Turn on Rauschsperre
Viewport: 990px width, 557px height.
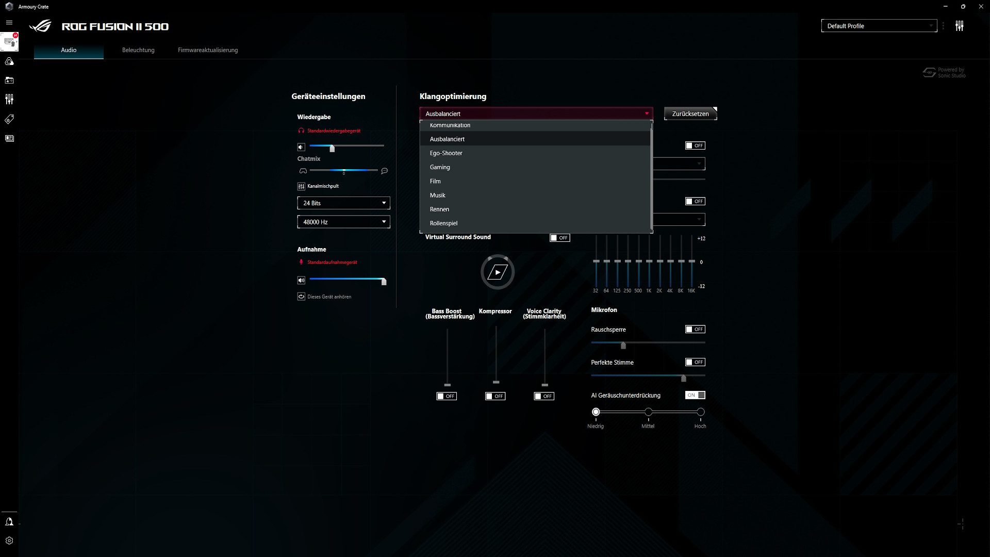point(695,329)
